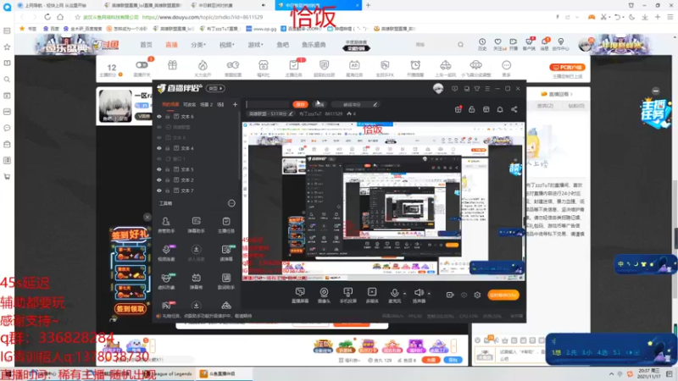Open 火力全开 flame icon in streamer toolbar

coord(203,69)
